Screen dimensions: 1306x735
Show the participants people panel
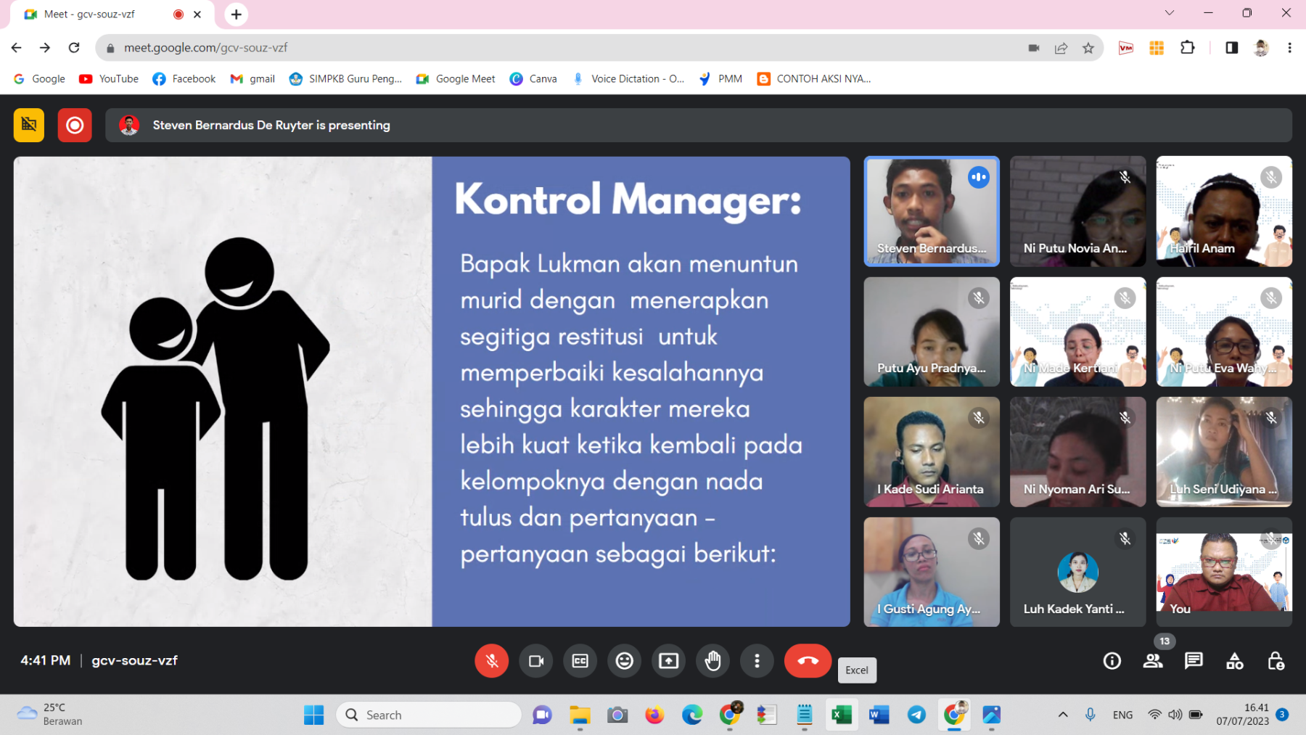point(1153,661)
